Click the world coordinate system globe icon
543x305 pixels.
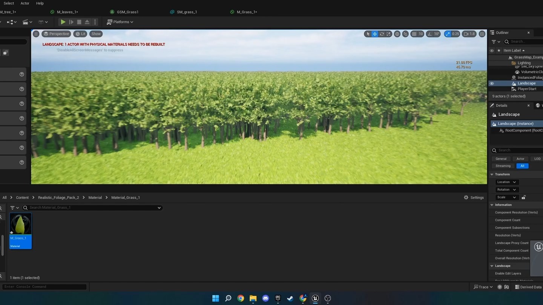pyautogui.click(x=397, y=34)
